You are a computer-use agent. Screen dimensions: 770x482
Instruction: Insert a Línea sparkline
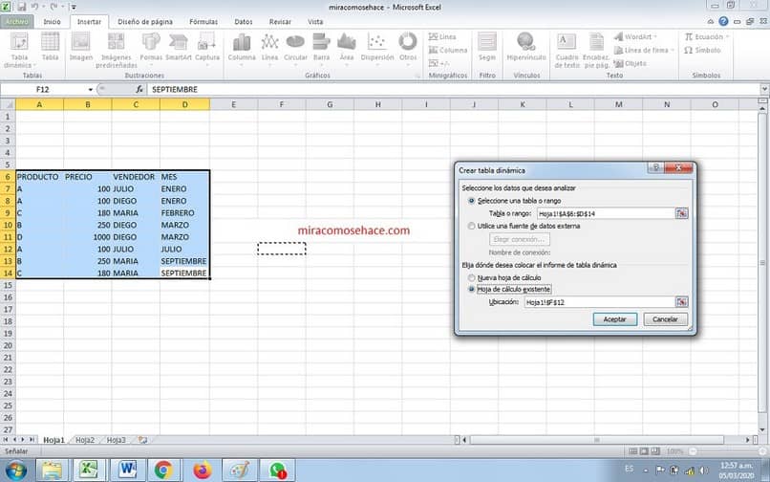pos(442,37)
